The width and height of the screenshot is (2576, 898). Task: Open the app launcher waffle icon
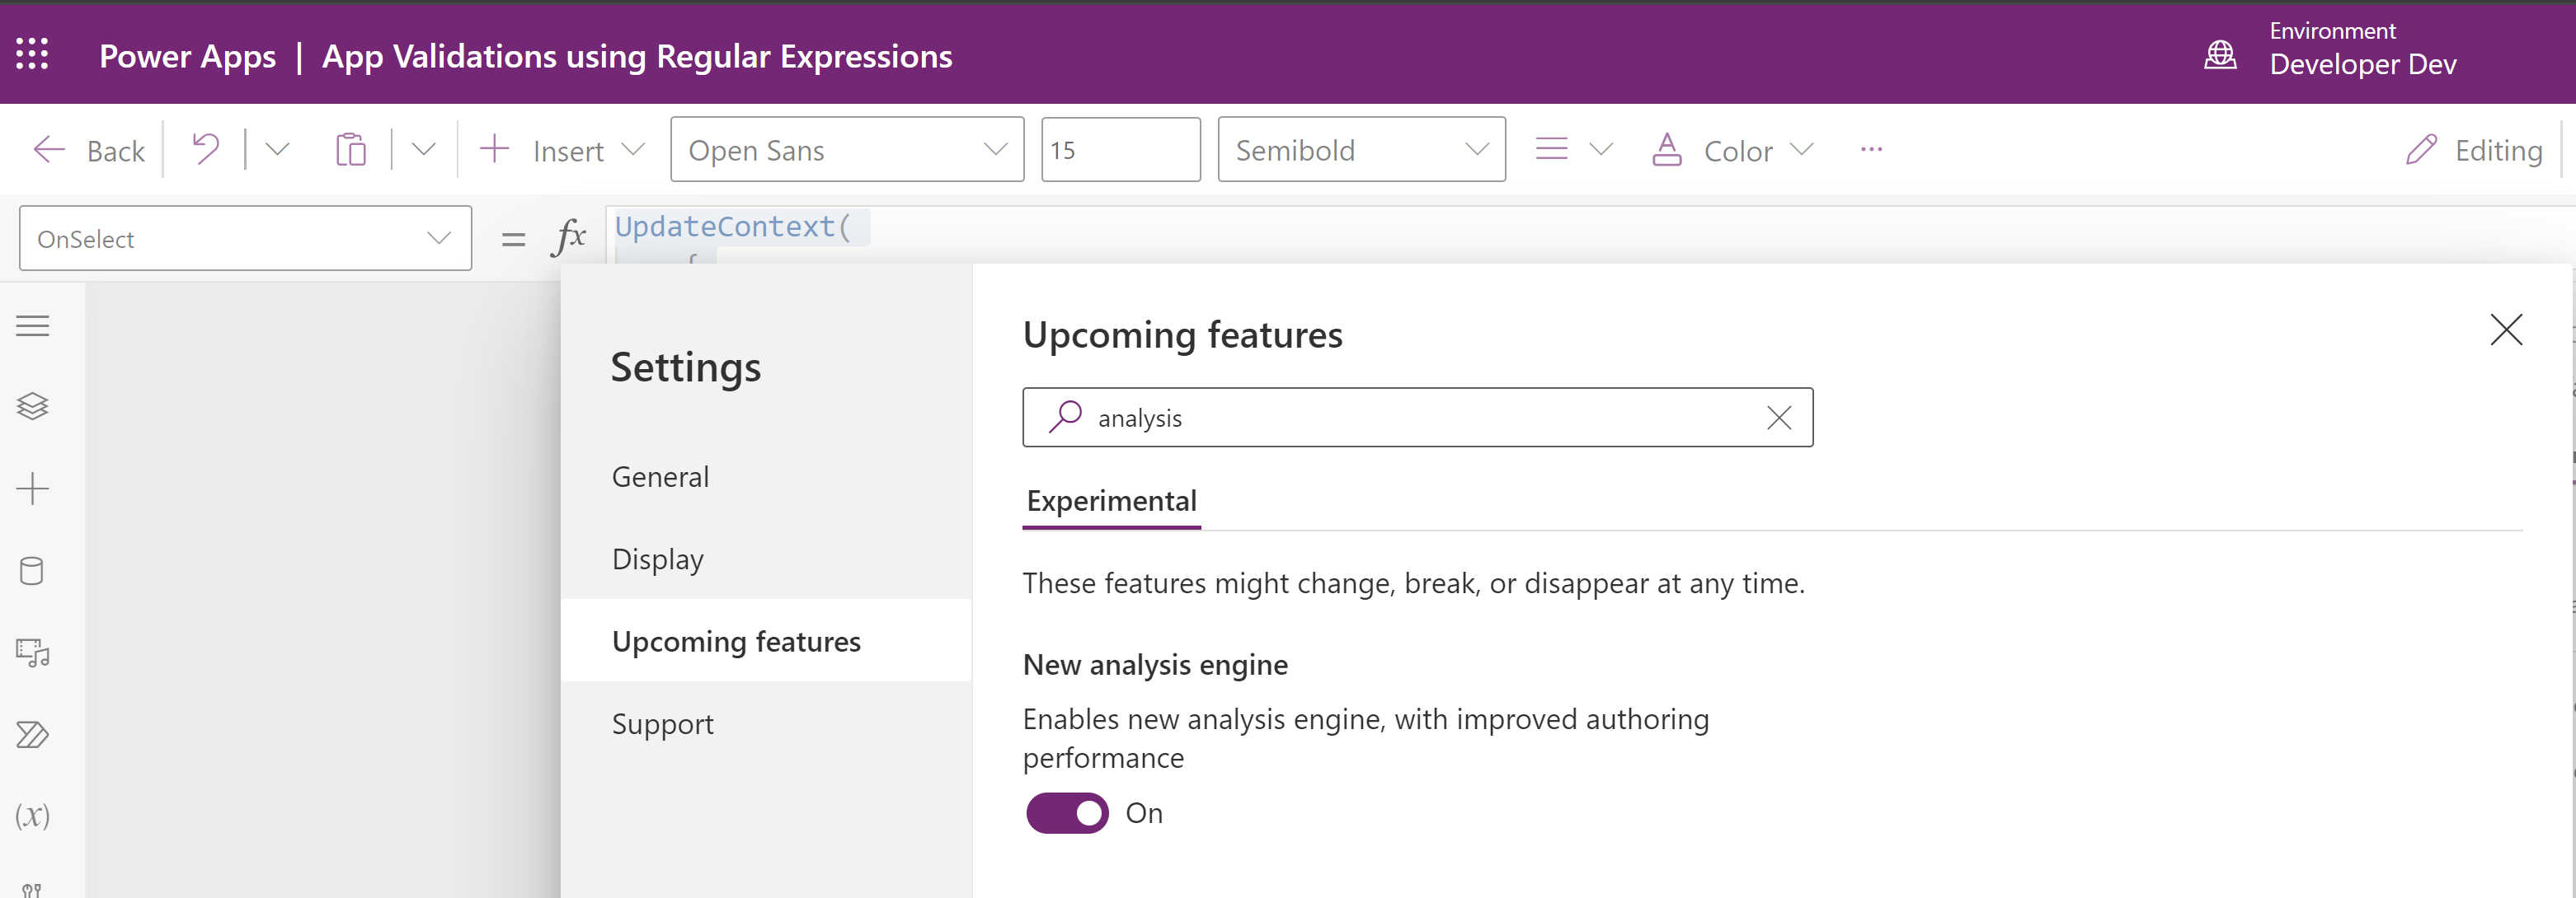pyautogui.click(x=32, y=54)
